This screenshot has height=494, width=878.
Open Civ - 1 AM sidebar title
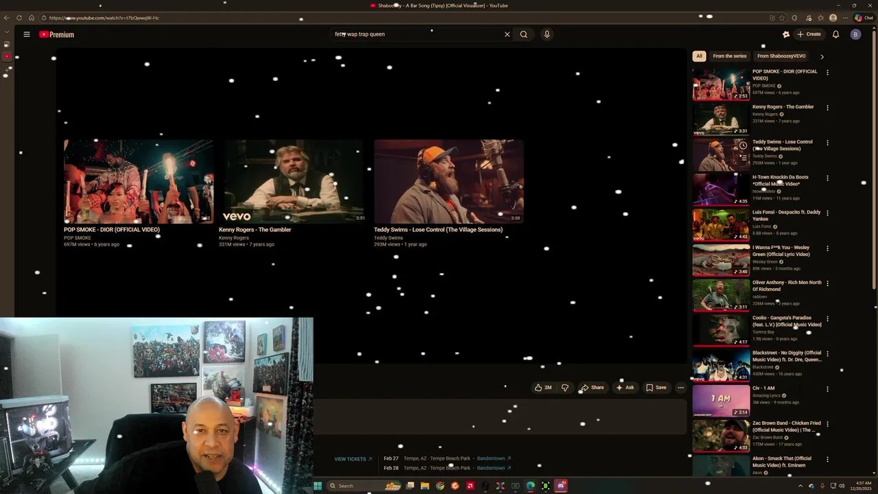coord(763,388)
